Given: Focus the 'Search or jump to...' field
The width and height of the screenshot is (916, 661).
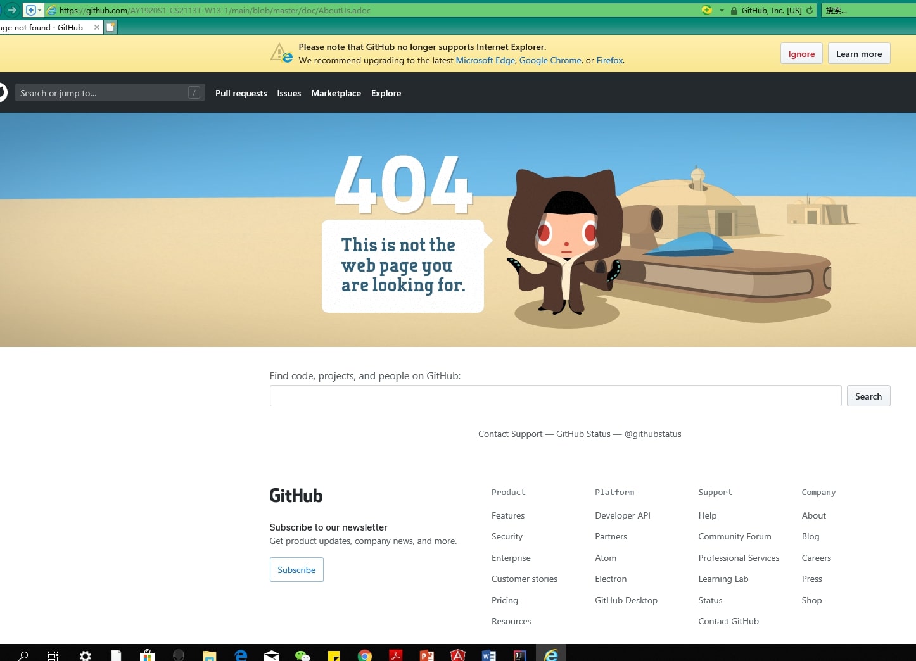Looking at the screenshot, I should (x=110, y=92).
